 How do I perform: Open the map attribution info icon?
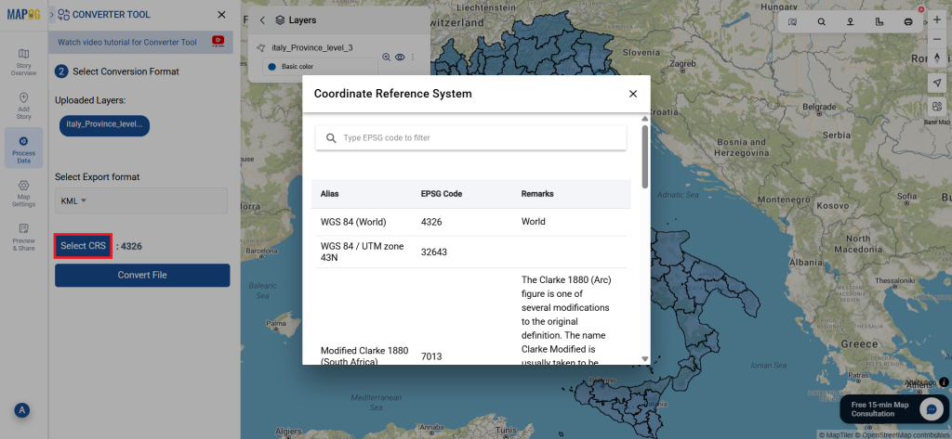tap(945, 382)
